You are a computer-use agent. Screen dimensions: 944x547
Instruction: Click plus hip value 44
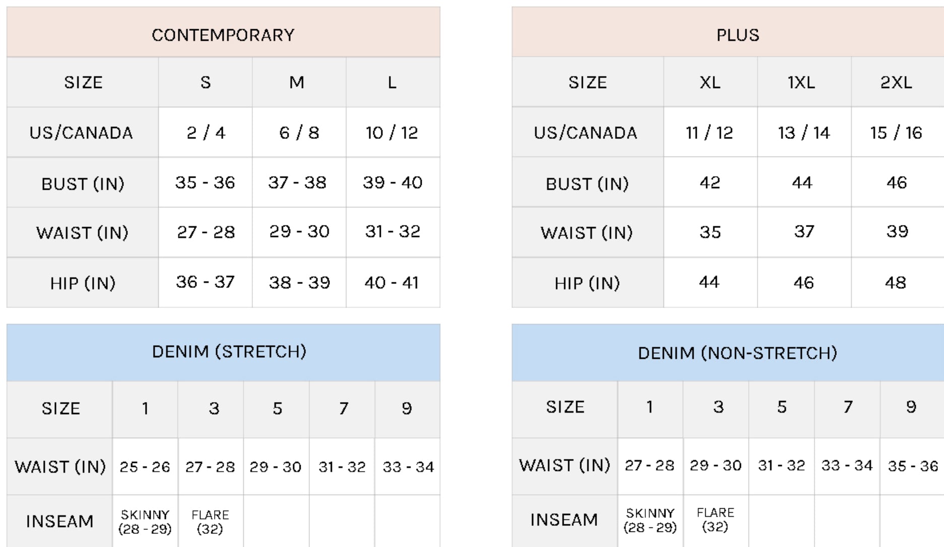click(x=710, y=282)
